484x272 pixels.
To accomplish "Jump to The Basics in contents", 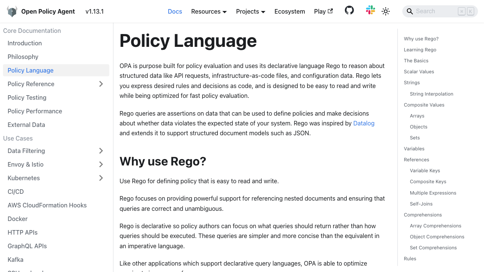I will pos(416,60).
